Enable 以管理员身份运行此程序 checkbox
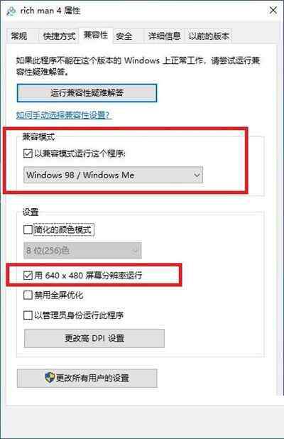 pyautogui.click(x=28, y=315)
